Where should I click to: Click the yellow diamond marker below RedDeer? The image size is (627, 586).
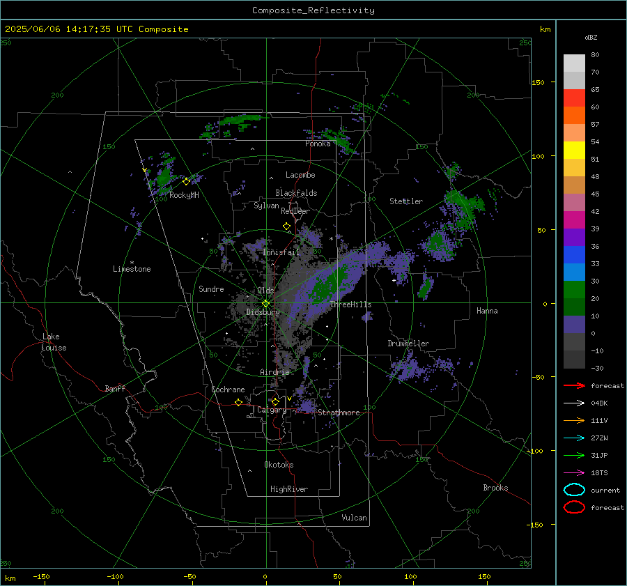pos(286,226)
